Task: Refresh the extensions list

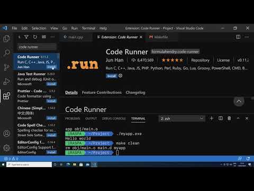Action: tap(35, 37)
